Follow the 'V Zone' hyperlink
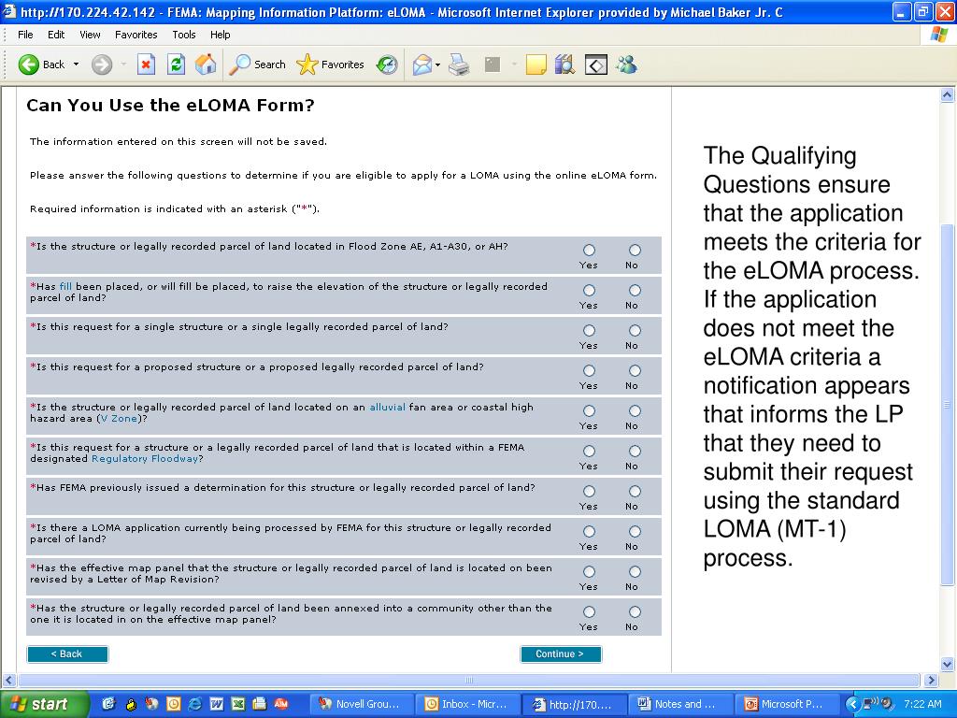This screenshot has height=718, width=957. coord(119,419)
